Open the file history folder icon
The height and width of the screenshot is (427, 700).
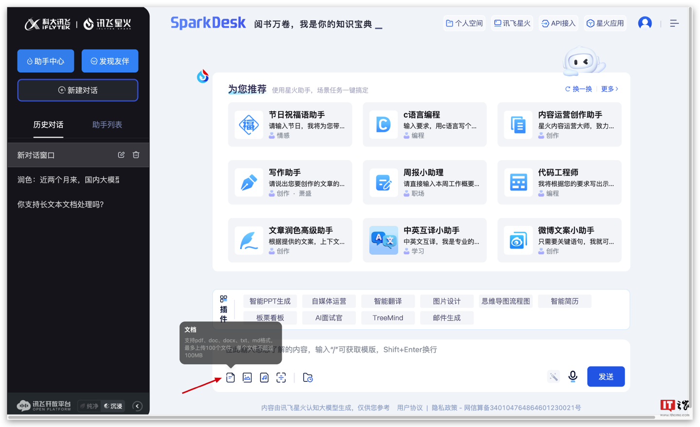pos(308,377)
